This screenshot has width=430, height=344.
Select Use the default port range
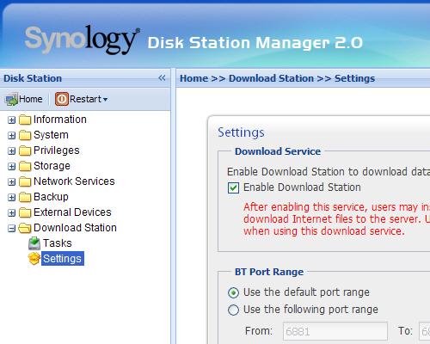[x=233, y=292]
